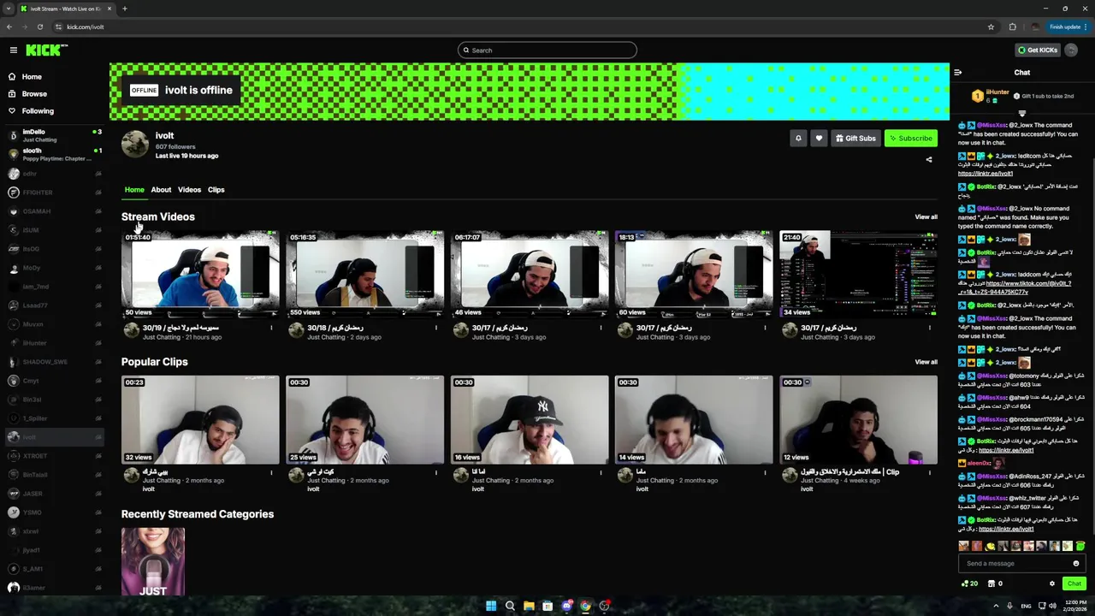Open the hamburger sidebar menu
Image resolution: width=1095 pixels, height=616 pixels.
[14, 50]
